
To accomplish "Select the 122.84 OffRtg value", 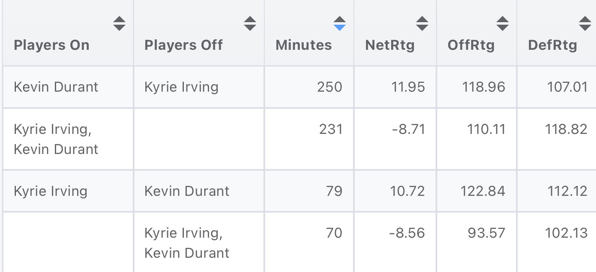I will point(483,191).
